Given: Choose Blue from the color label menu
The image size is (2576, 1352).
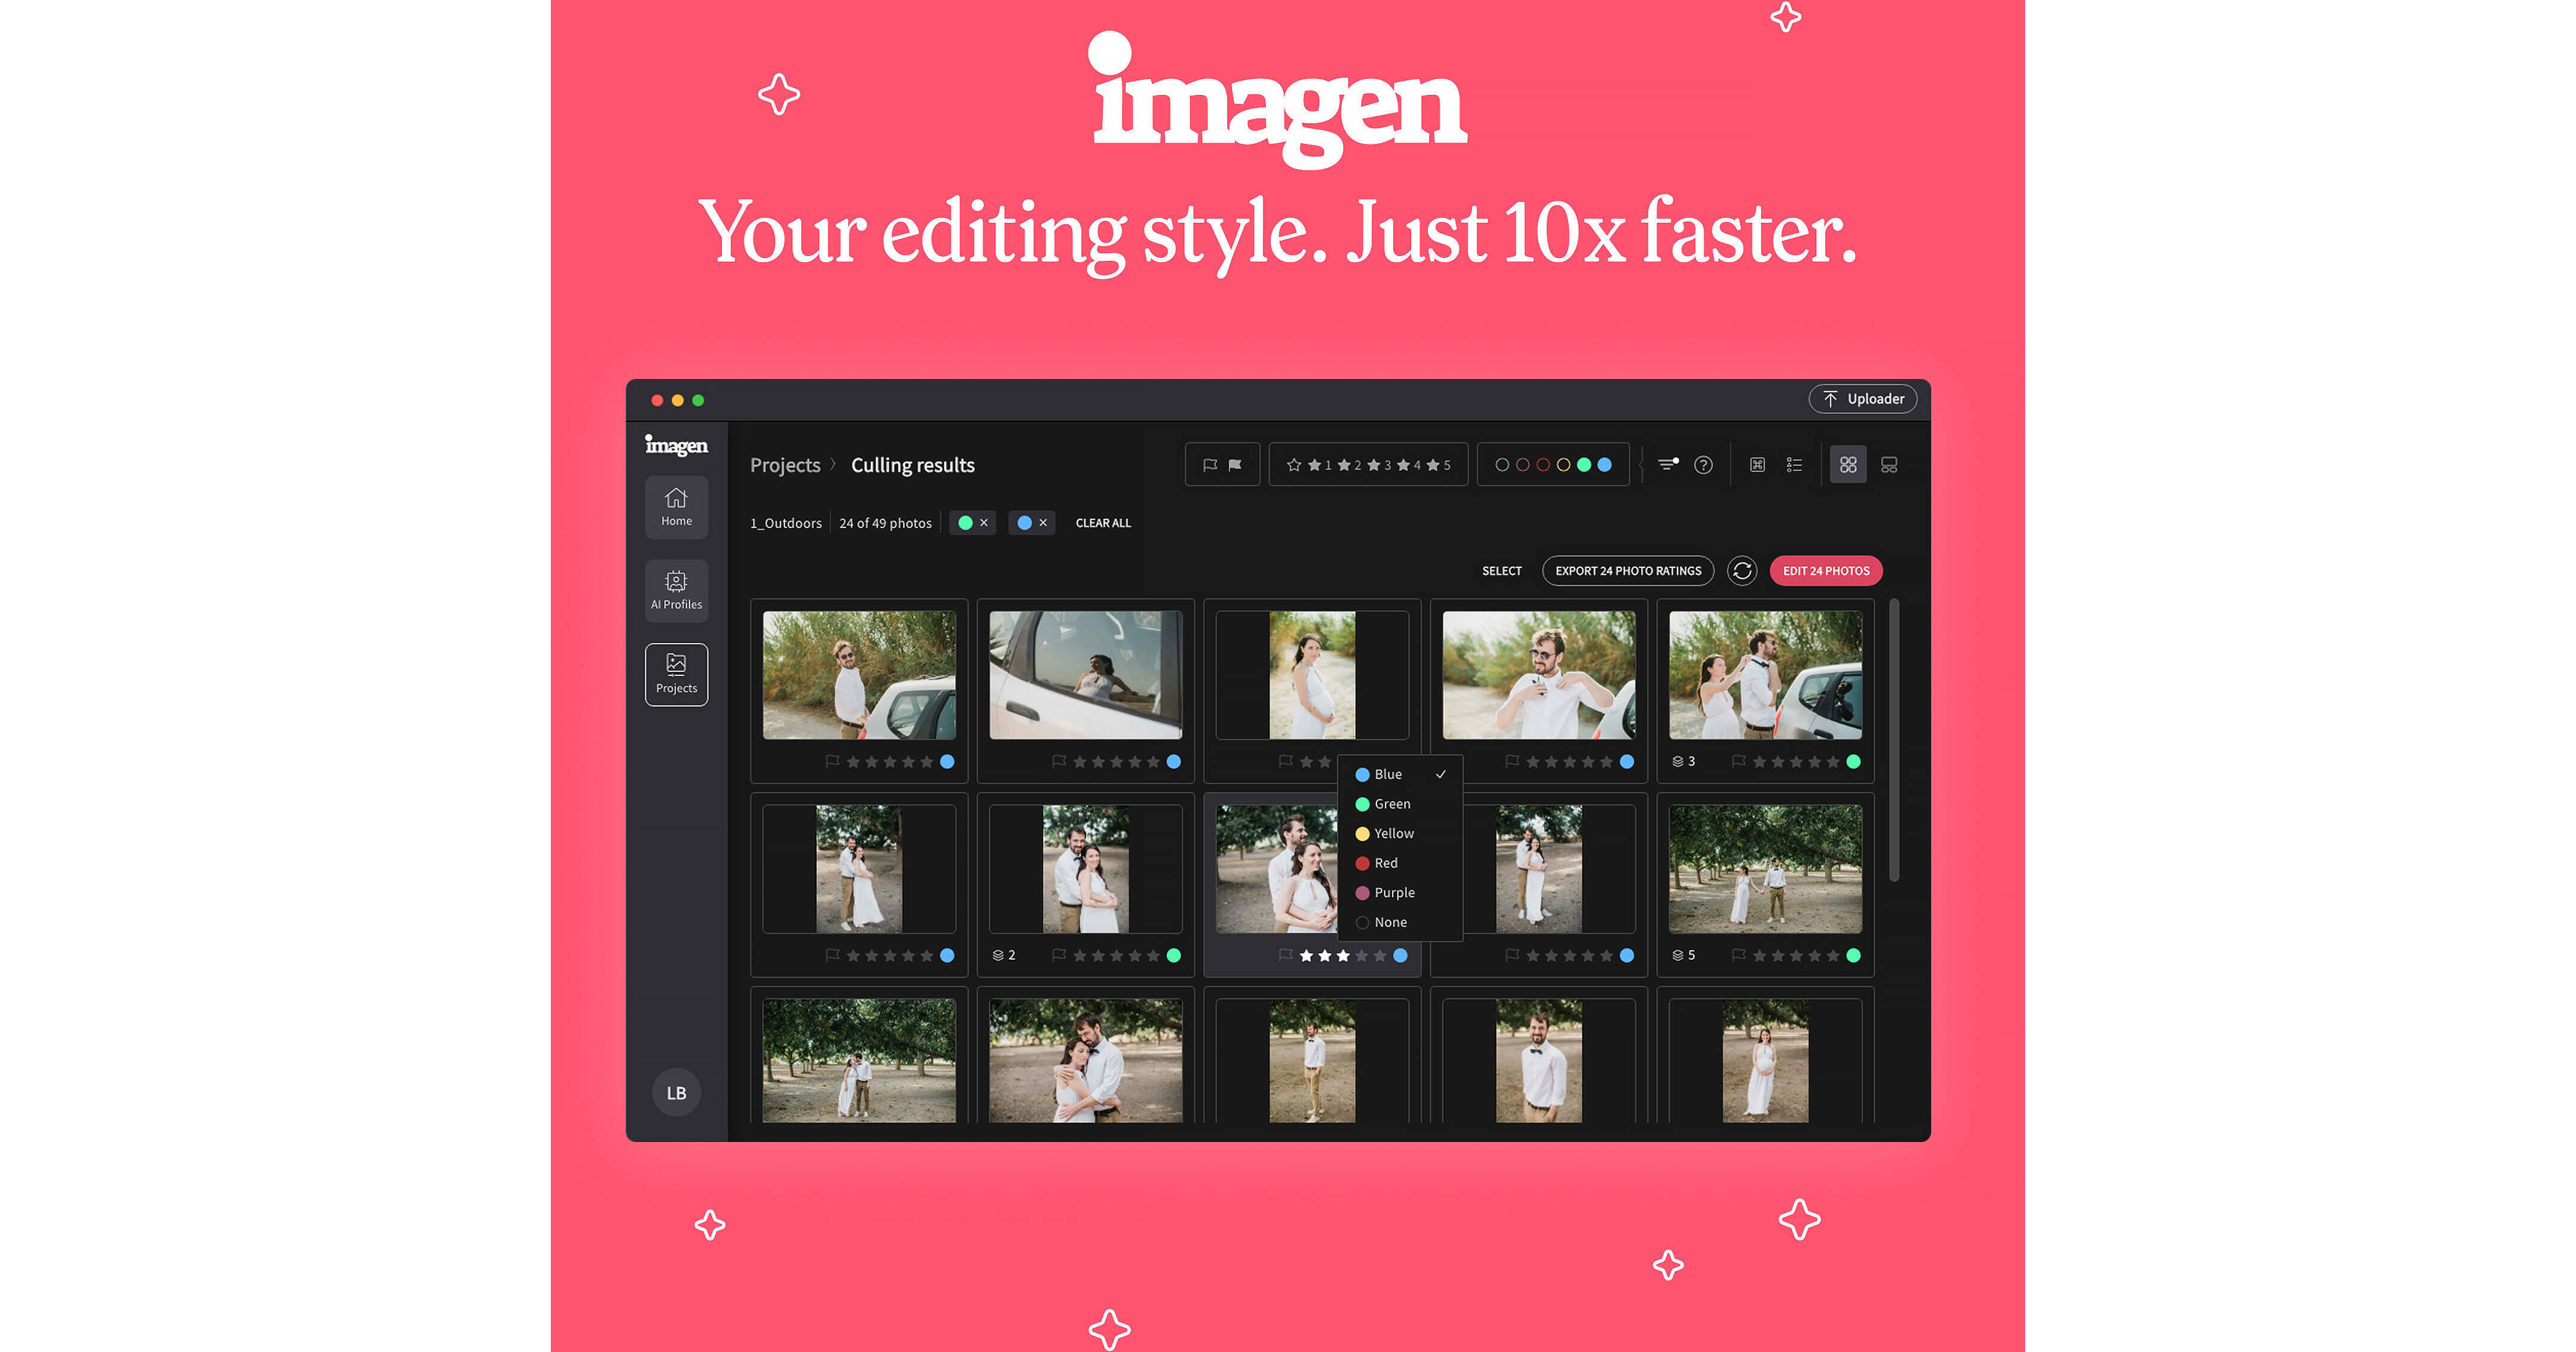Looking at the screenshot, I should [1400, 775].
